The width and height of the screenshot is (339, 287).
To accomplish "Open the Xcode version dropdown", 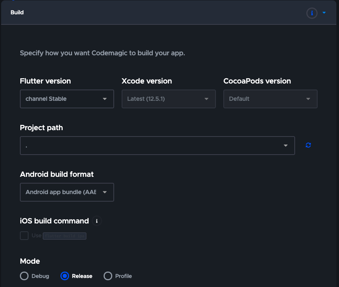I will click(x=169, y=99).
